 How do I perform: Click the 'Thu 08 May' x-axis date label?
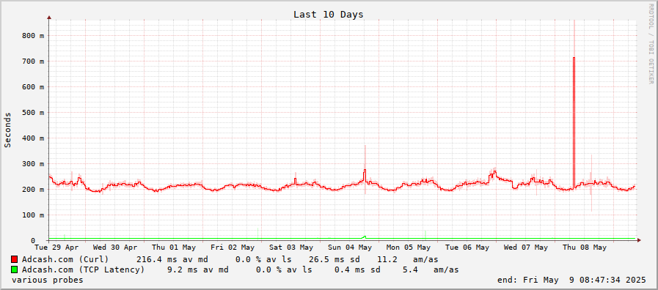click(x=585, y=248)
